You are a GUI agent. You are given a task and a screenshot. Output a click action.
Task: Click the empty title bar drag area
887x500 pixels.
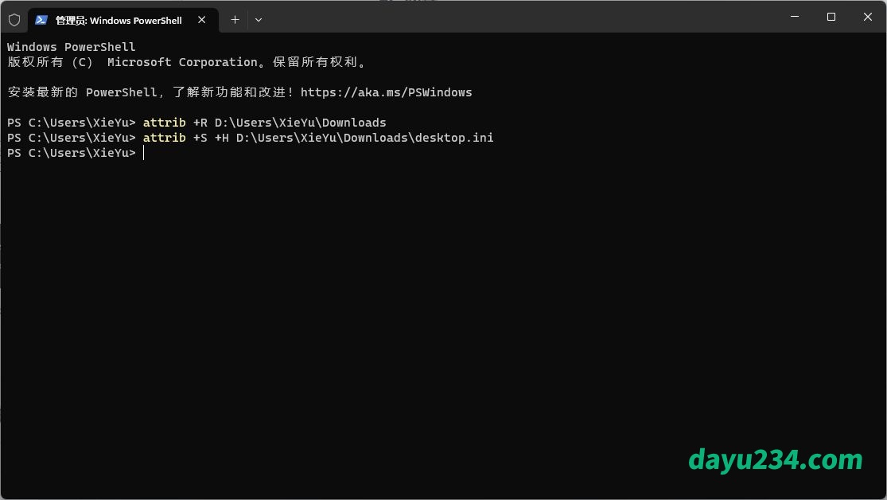click(x=517, y=18)
